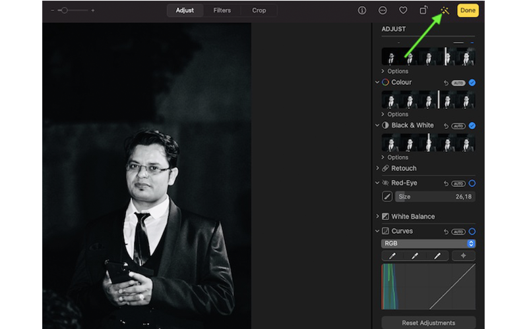Image resolution: width=527 pixels, height=329 pixels.
Task: Click the AUTO button for Black & White
Action: pos(458,126)
